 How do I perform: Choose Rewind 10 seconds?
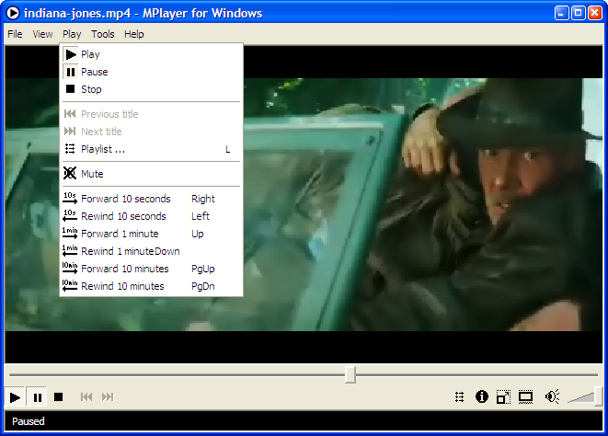click(151, 216)
